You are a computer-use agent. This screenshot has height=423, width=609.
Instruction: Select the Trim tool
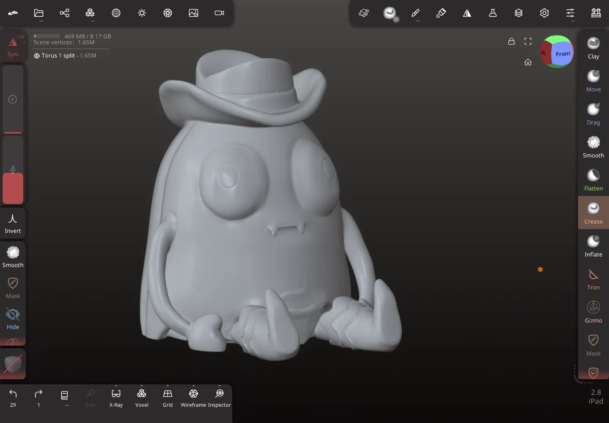click(593, 279)
